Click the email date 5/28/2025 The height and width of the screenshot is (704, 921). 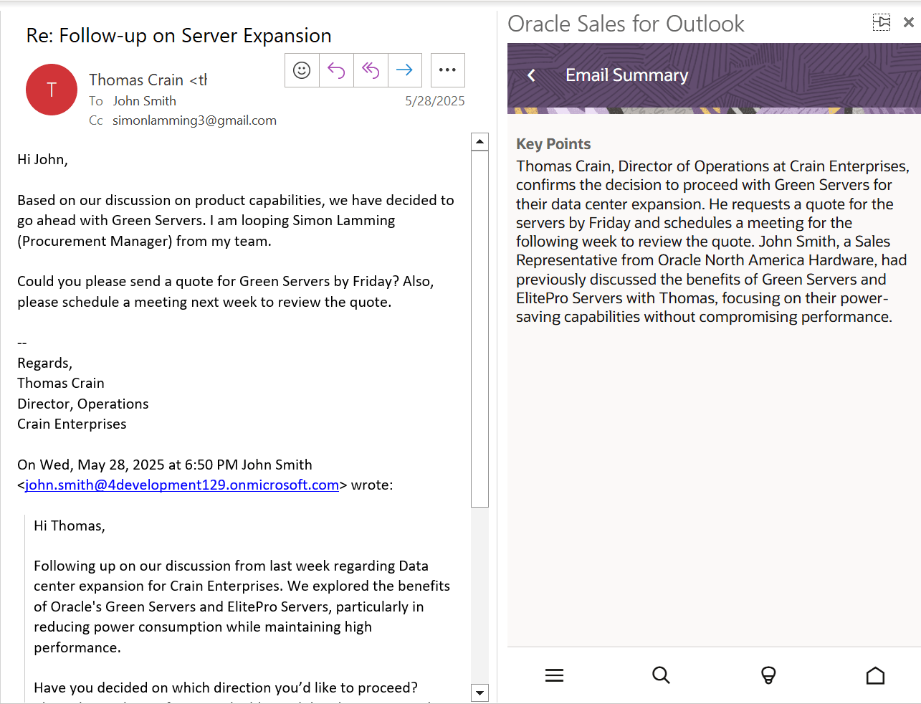[x=435, y=101]
